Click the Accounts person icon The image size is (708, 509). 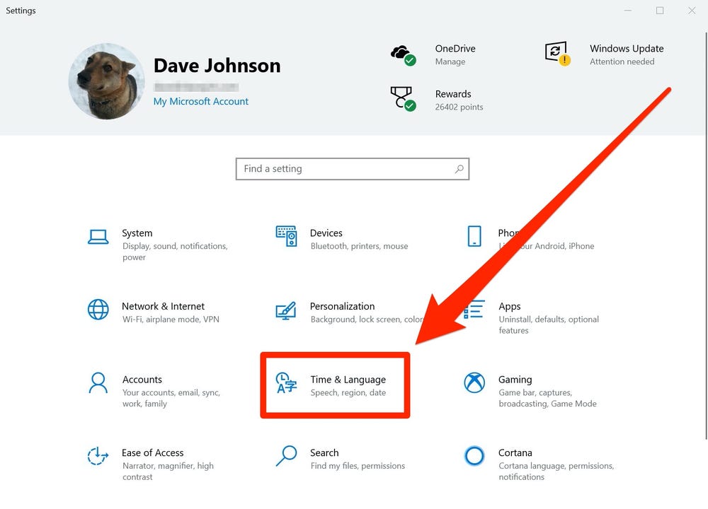[x=98, y=383]
